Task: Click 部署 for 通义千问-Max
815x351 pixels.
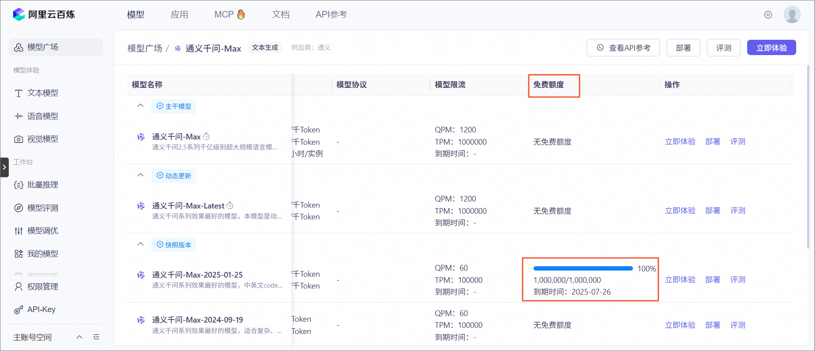Action: [713, 142]
